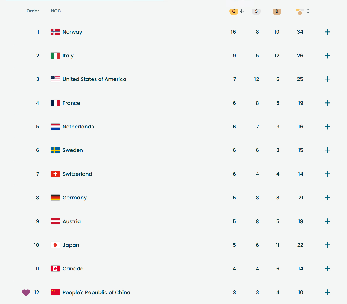Screen dimensions: 347x304
Task: Expand Italy row with plus icon
Action: coord(327,56)
